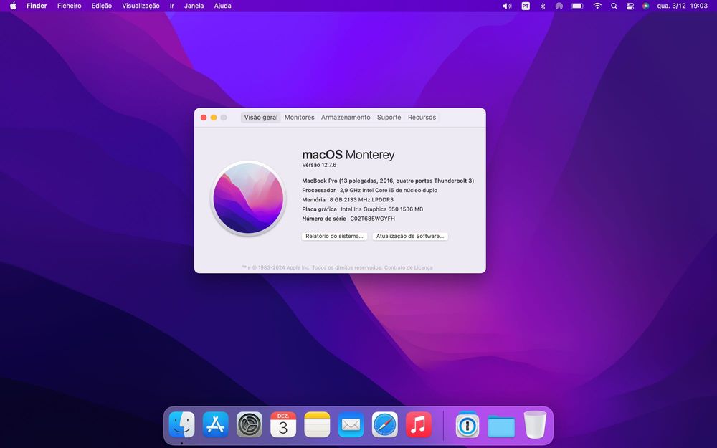Open the Ficheiro menu

[x=69, y=6]
